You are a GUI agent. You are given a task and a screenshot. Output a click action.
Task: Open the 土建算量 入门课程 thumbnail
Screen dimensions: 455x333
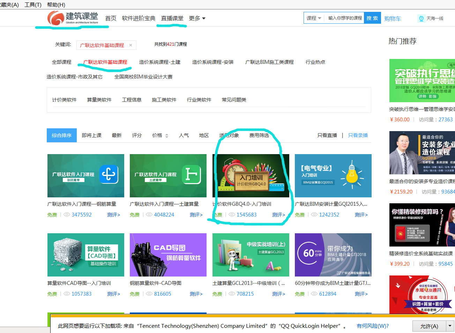[x=168, y=176]
